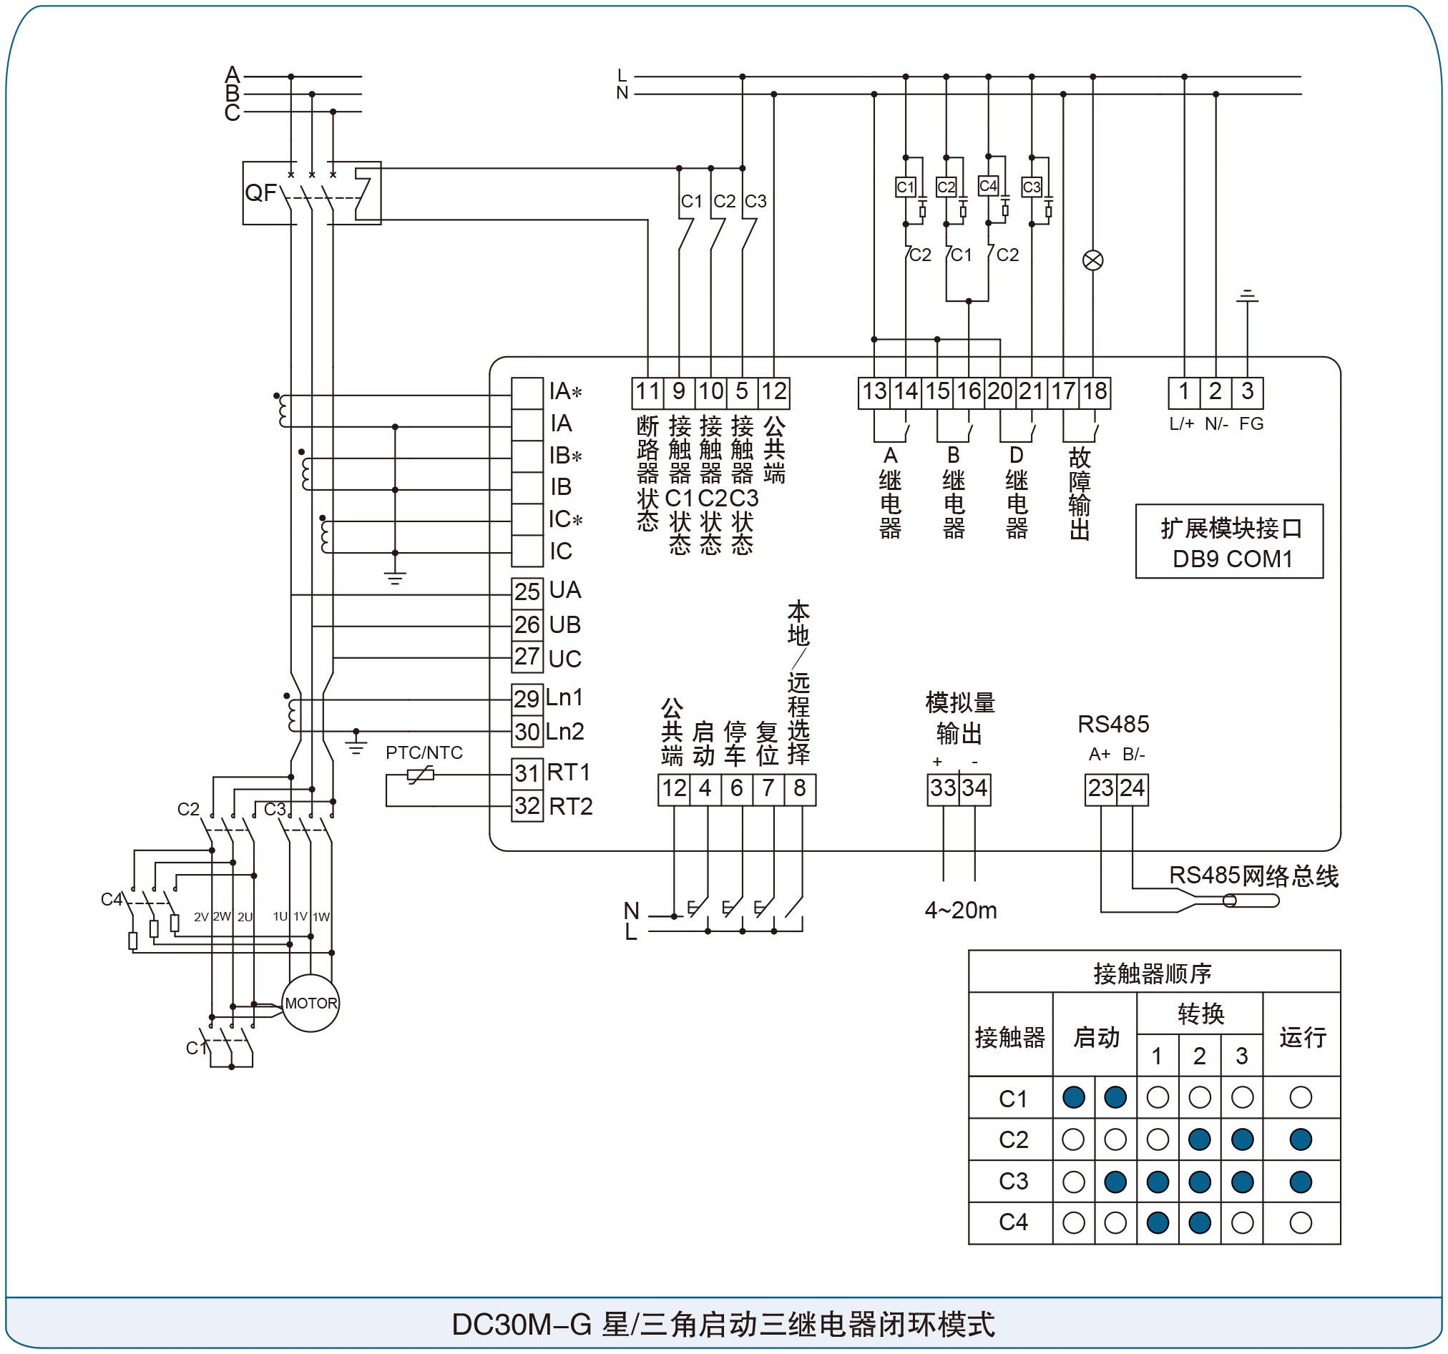1448x1354 pixels.
Task: Click the '2W' motor winding label
Action: (222, 917)
